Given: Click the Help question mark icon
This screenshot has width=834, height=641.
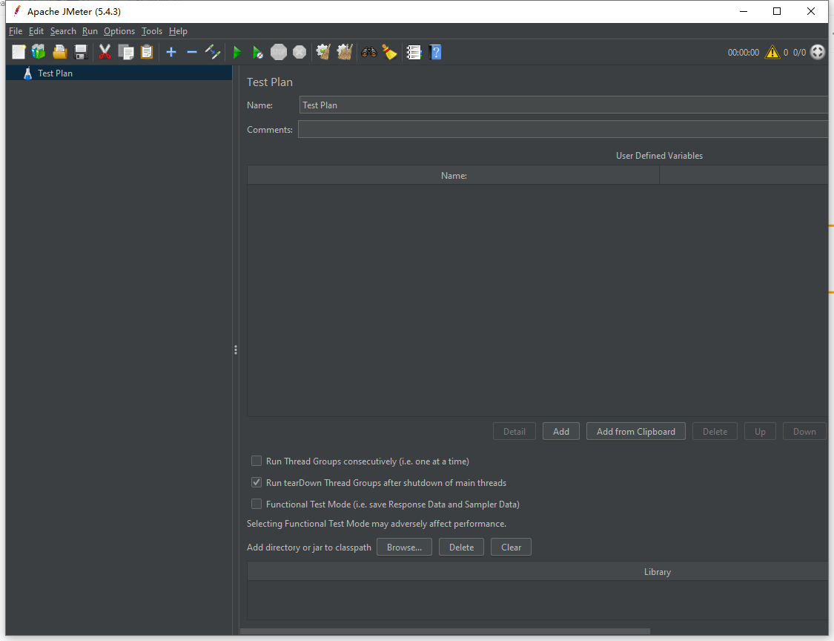Looking at the screenshot, I should pyautogui.click(x=435, y=52).
